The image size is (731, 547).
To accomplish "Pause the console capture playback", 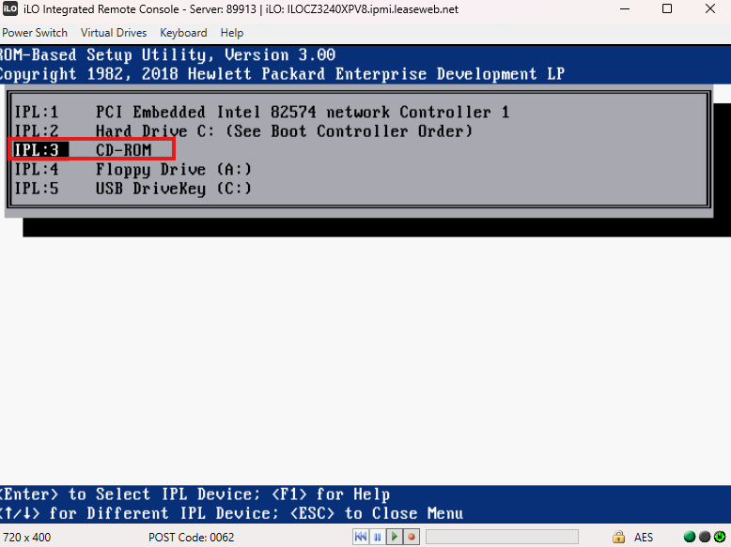I will (x=378, y=537).
